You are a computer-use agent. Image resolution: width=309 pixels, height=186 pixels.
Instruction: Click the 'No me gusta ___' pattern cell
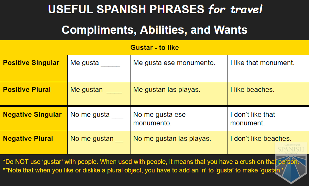pos(97,115)
